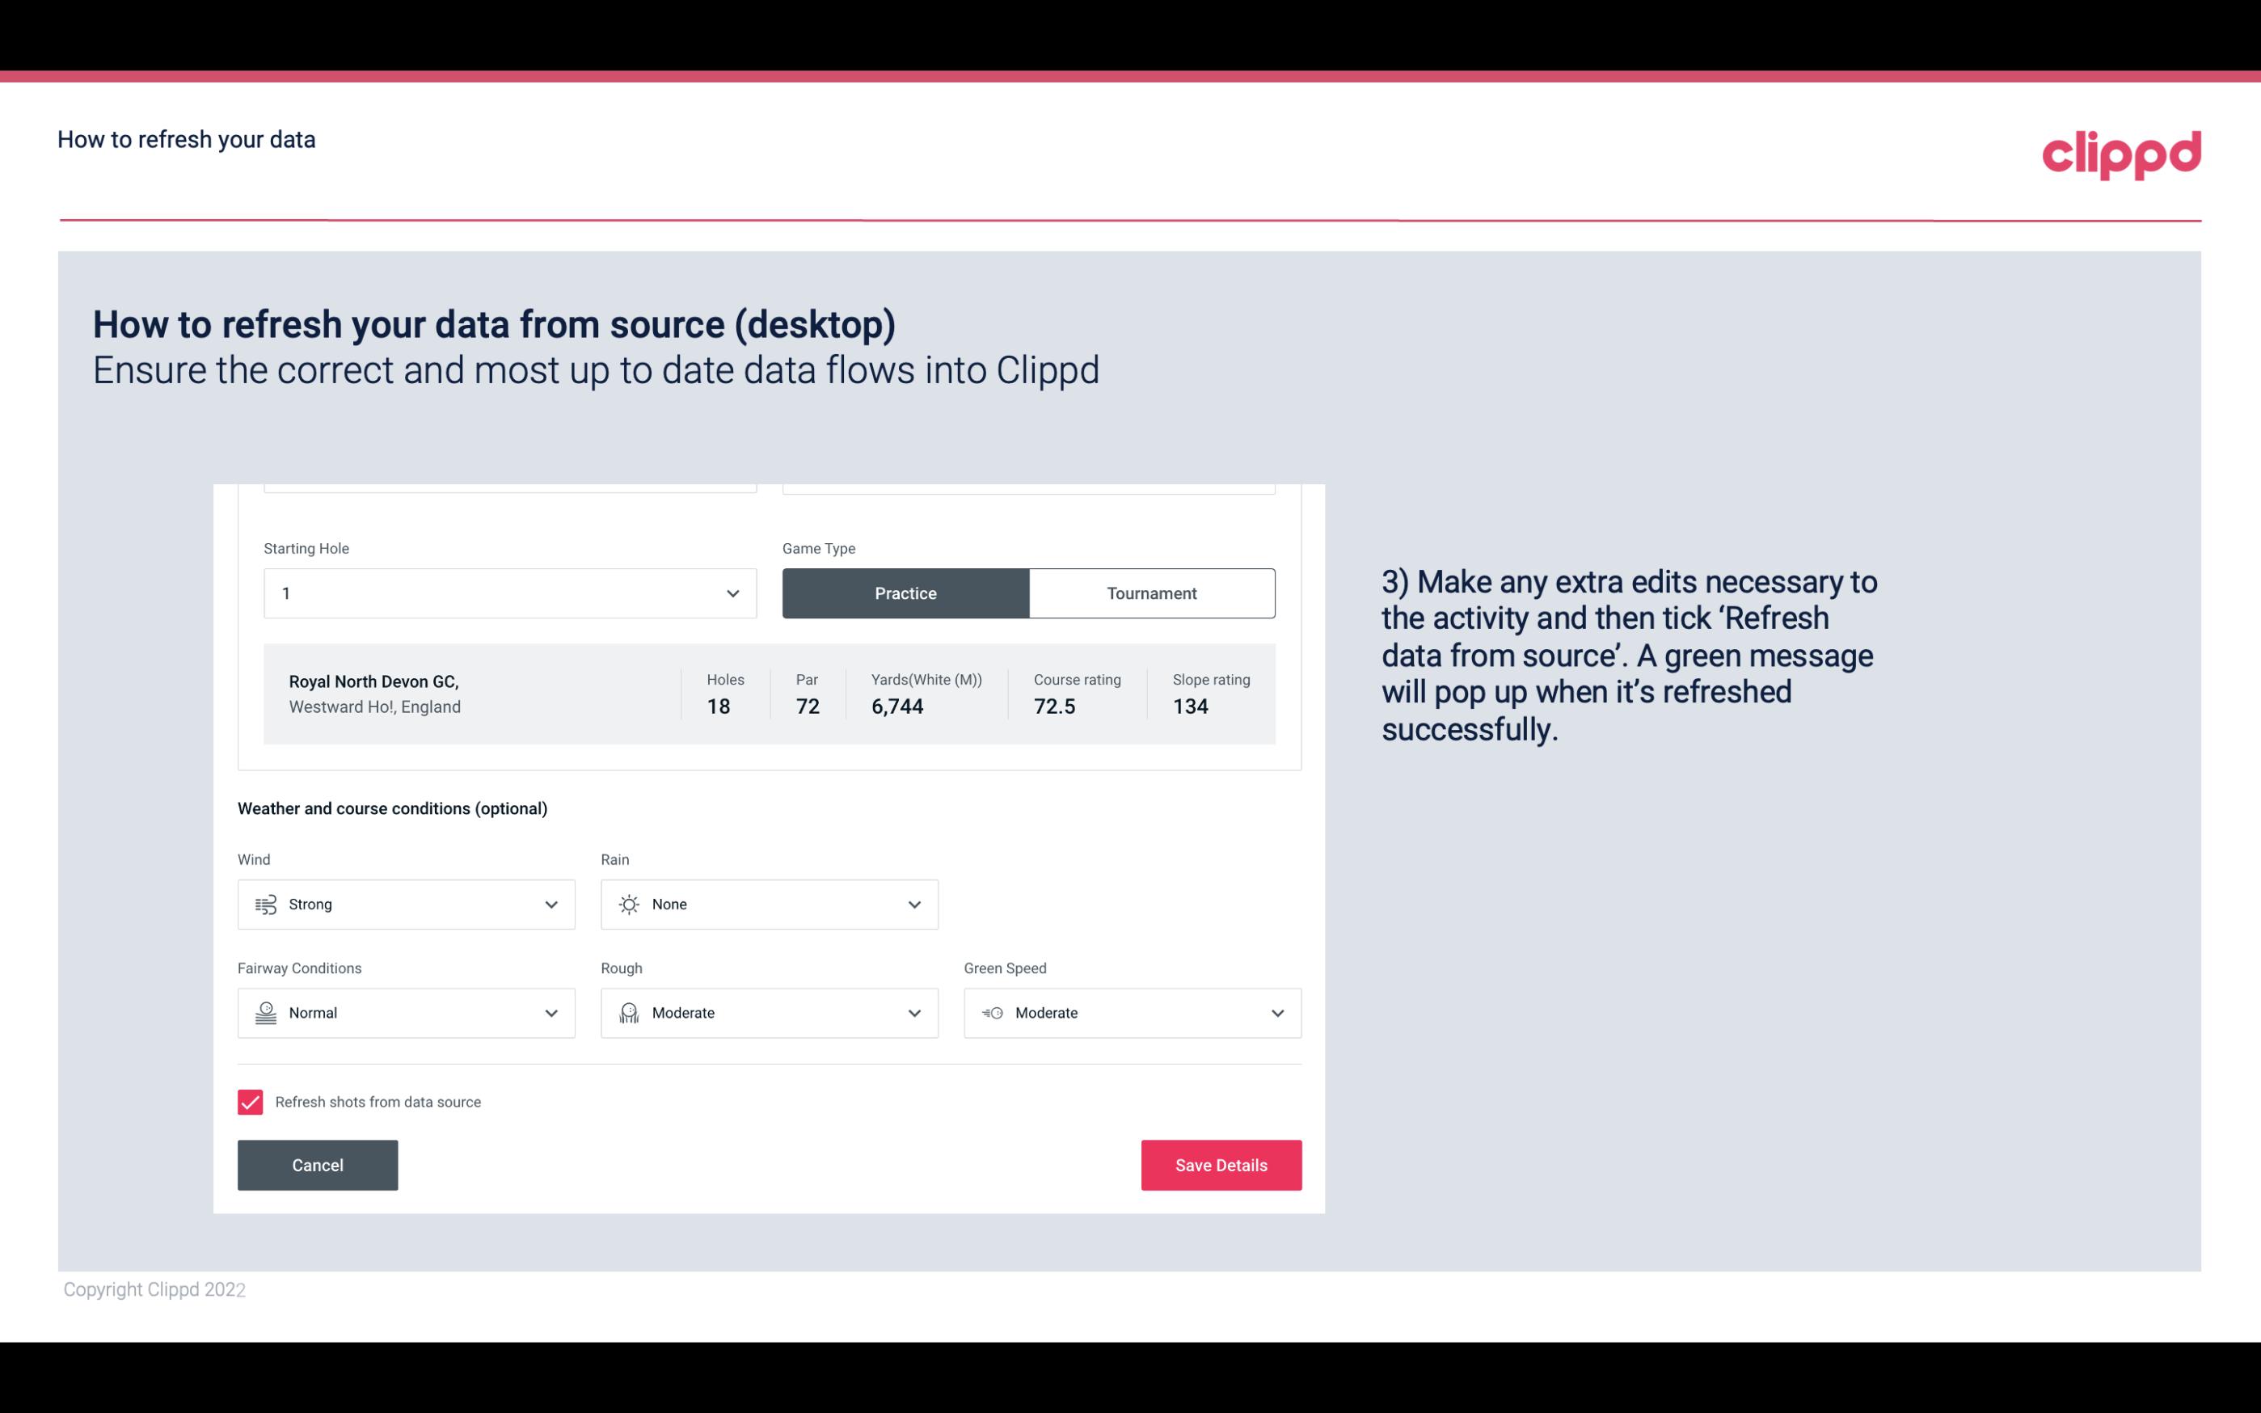Screen dimensions: 2261x1413
Task: Click the fairway conditions dropdown icon
Action: [x=550, y=1013]
